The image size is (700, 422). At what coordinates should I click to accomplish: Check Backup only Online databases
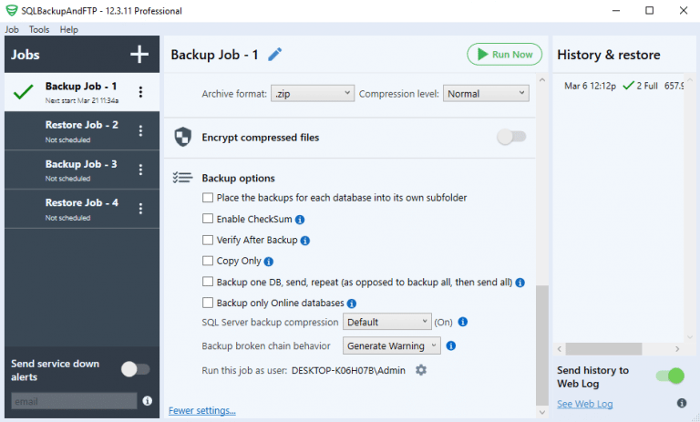pyautogui.click(x=208, y=303)
